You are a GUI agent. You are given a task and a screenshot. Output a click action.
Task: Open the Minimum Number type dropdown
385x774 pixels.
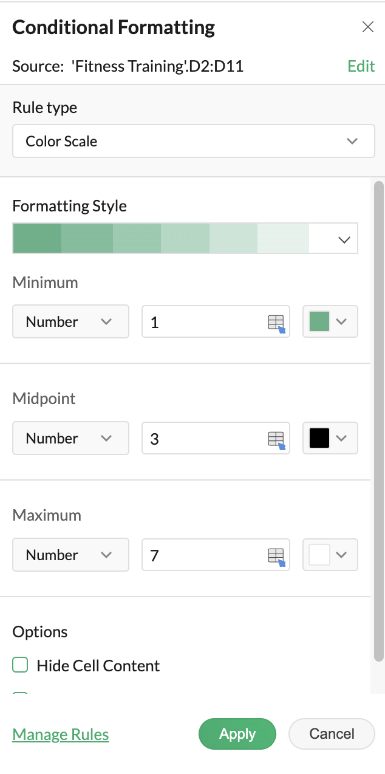[70, 321]
